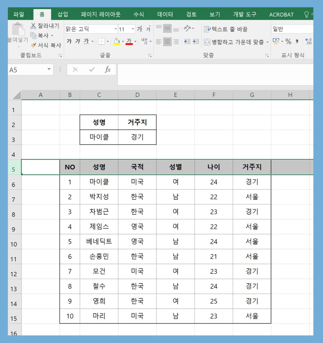Apply yellow fill color bucket
323x343 pixels.
click(x=117, y=41)
